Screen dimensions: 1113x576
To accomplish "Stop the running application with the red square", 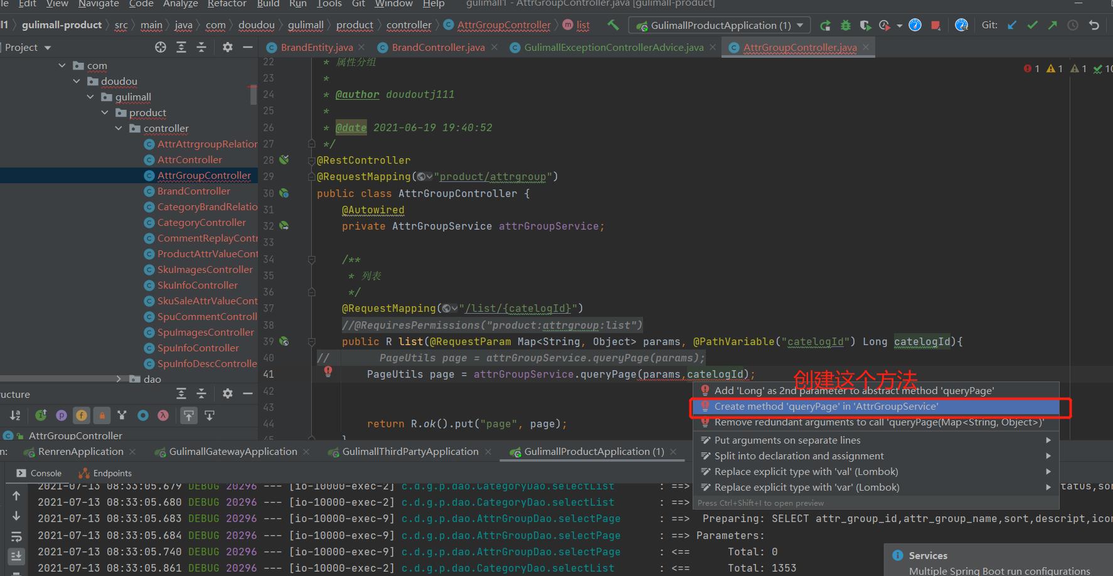I will coord(935,25).
